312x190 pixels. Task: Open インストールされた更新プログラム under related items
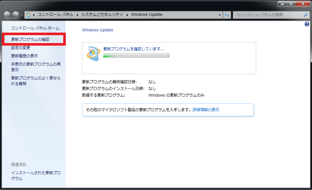[36, 176]
